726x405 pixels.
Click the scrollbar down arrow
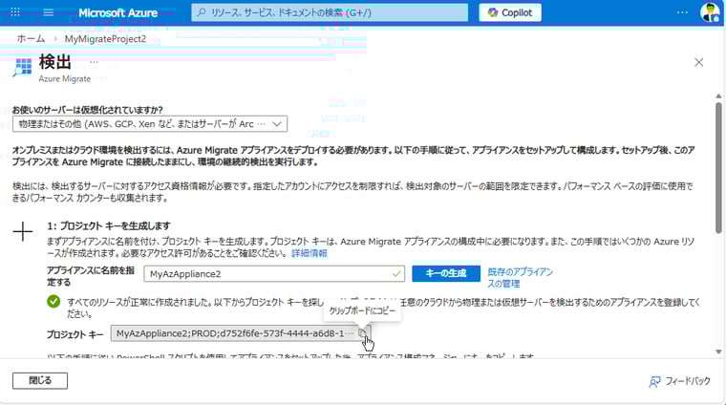(718, 352)
